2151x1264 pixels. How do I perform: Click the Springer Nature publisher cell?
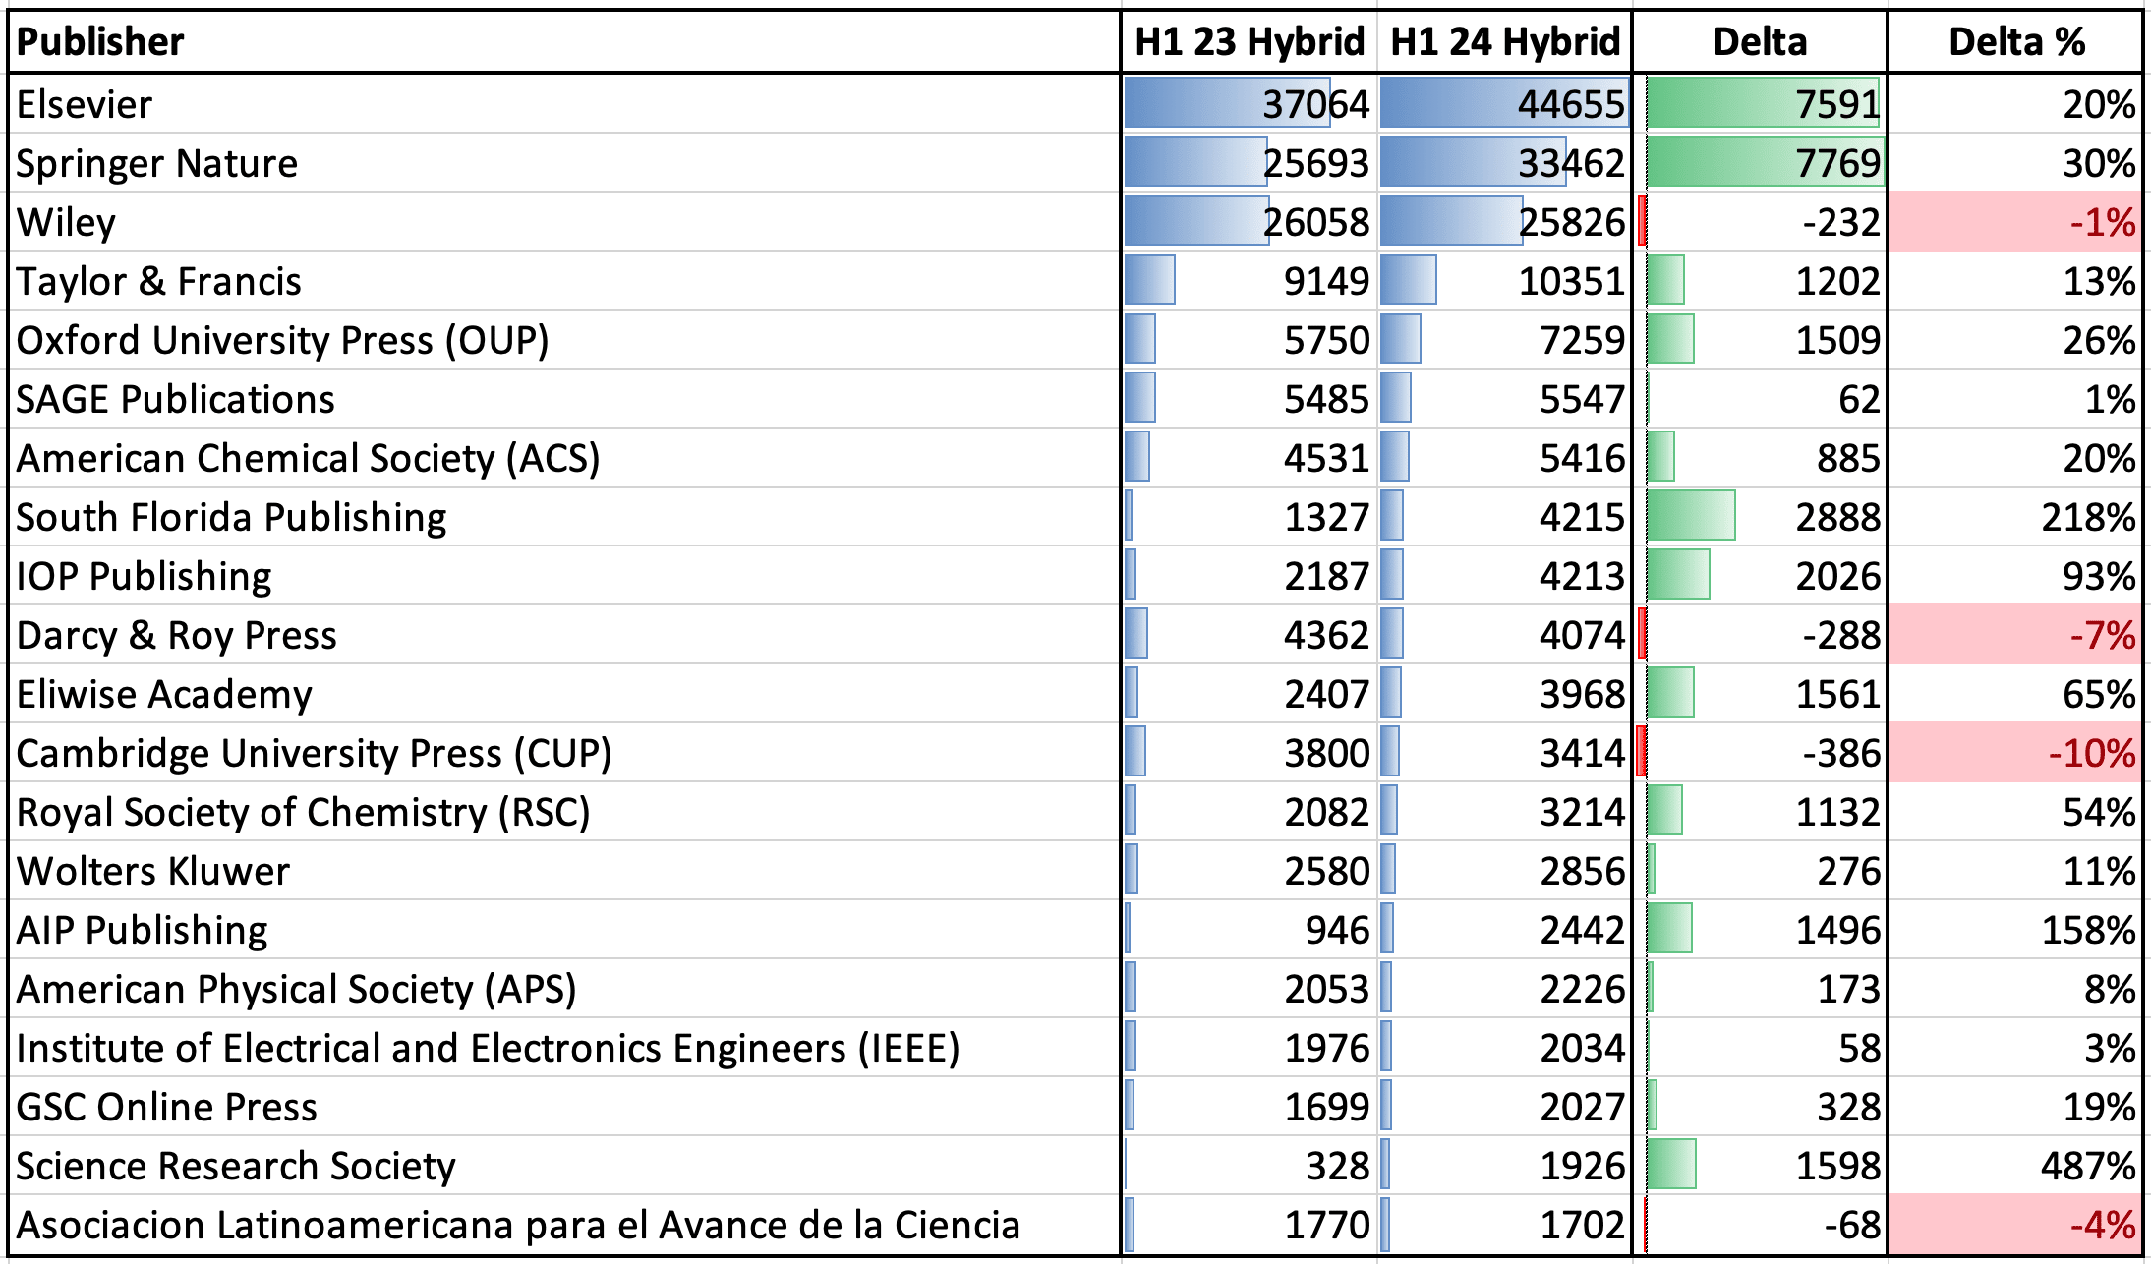(564, 162)
